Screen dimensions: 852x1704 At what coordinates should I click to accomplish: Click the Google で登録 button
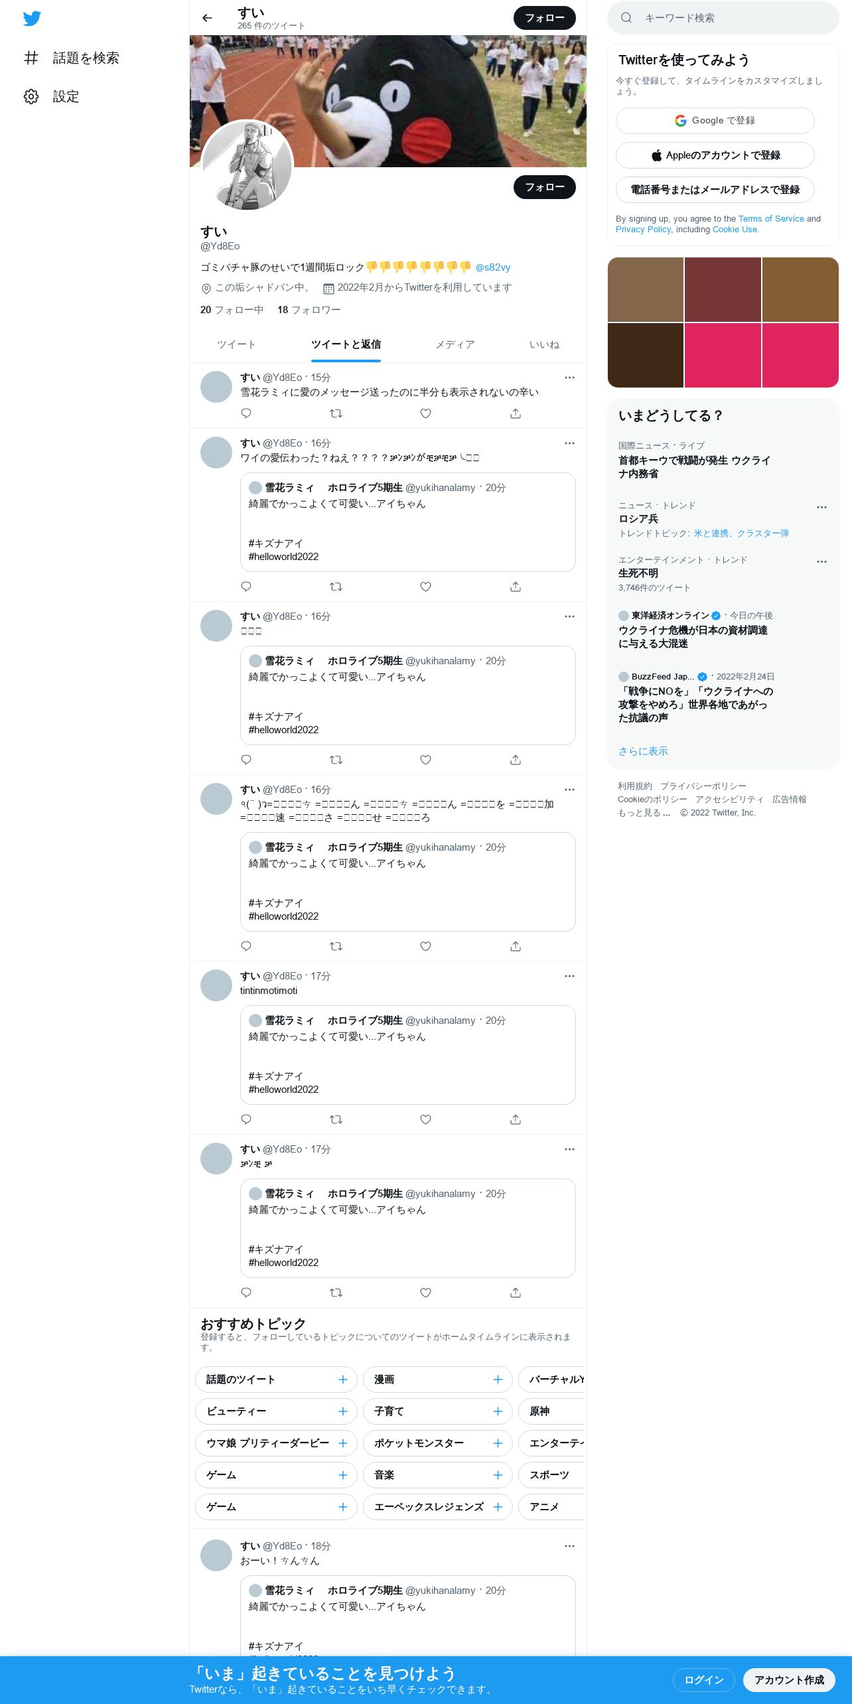click(715, 121)
